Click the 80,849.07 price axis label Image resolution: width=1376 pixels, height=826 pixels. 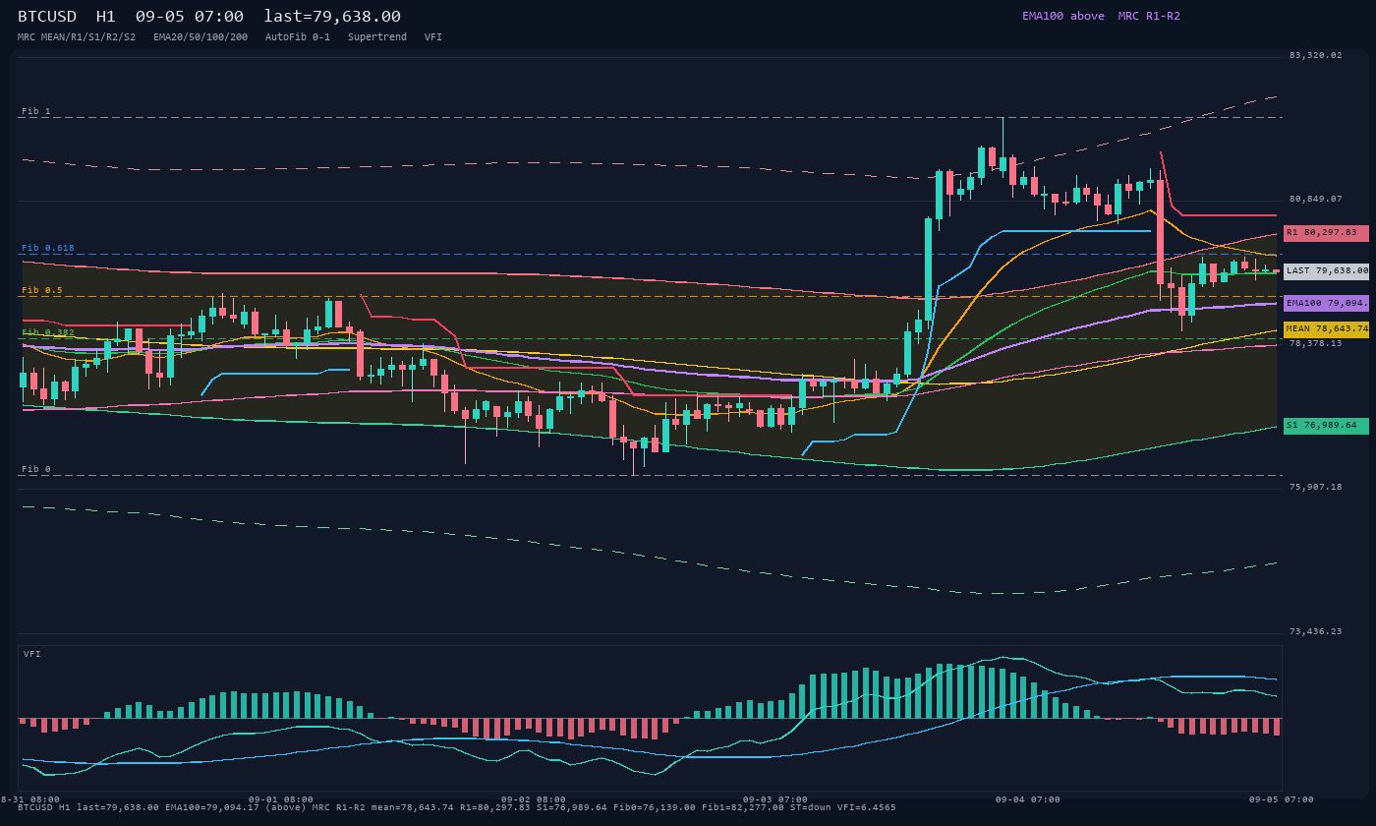(x=1316, y=199)
